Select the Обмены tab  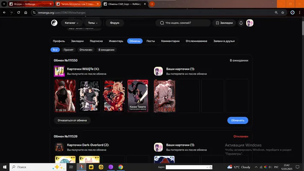point(135,41)
